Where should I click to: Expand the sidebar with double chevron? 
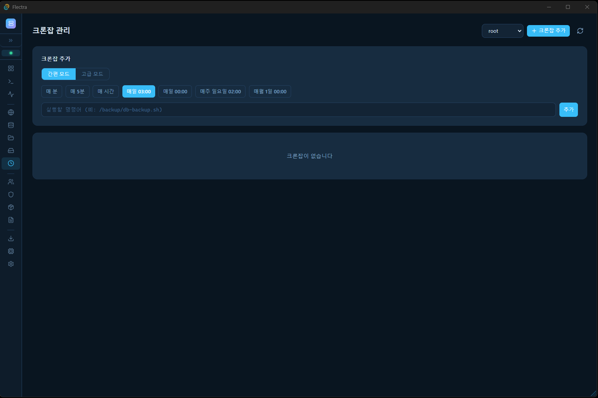(11, 40)
